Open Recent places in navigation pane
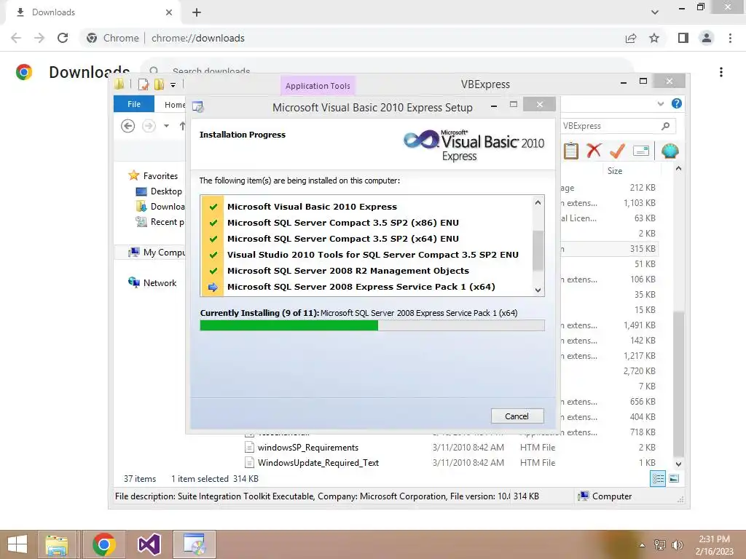This screenshot has height=559, width=746. (167, 221)
